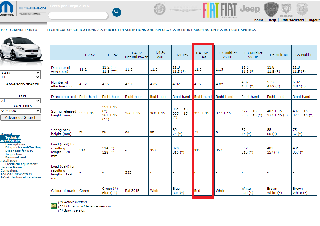Click the green note icon beside legend
The height and width of the screenshot is (226, 320).
(54, 206)
